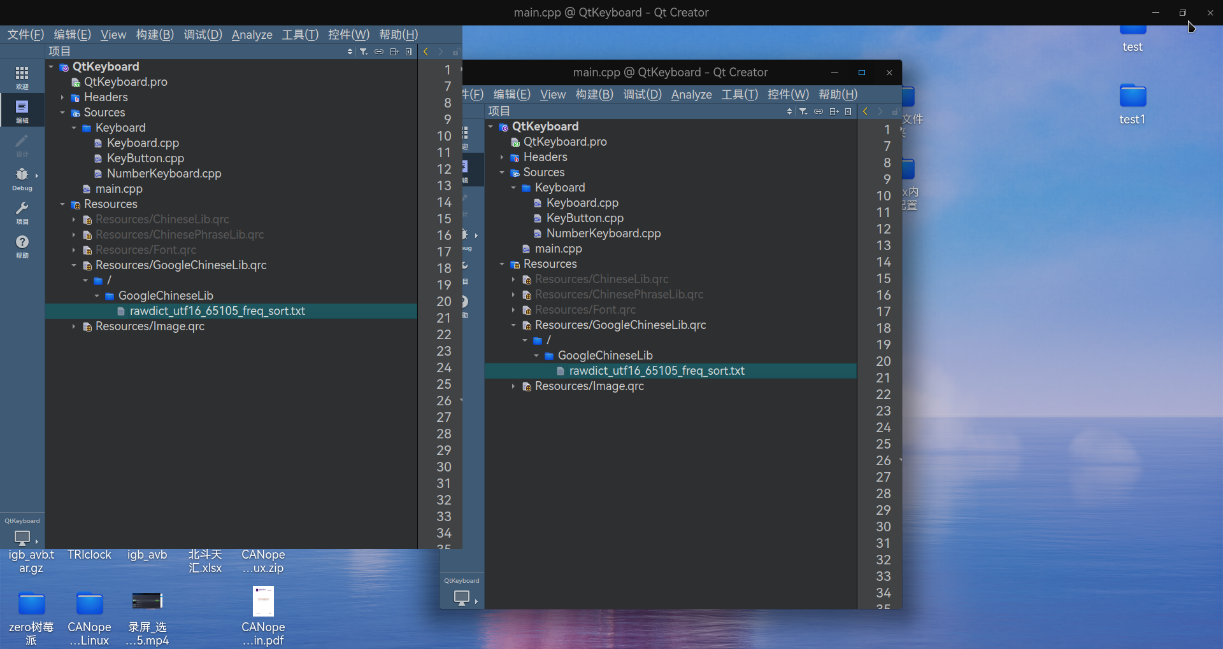
Task: Open the 项目 view dropdown in front window panel
Action: click(x=789, y=111)
